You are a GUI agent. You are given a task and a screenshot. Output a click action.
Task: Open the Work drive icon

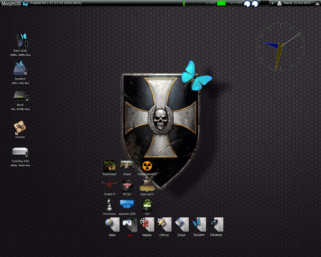coord(21,96)
